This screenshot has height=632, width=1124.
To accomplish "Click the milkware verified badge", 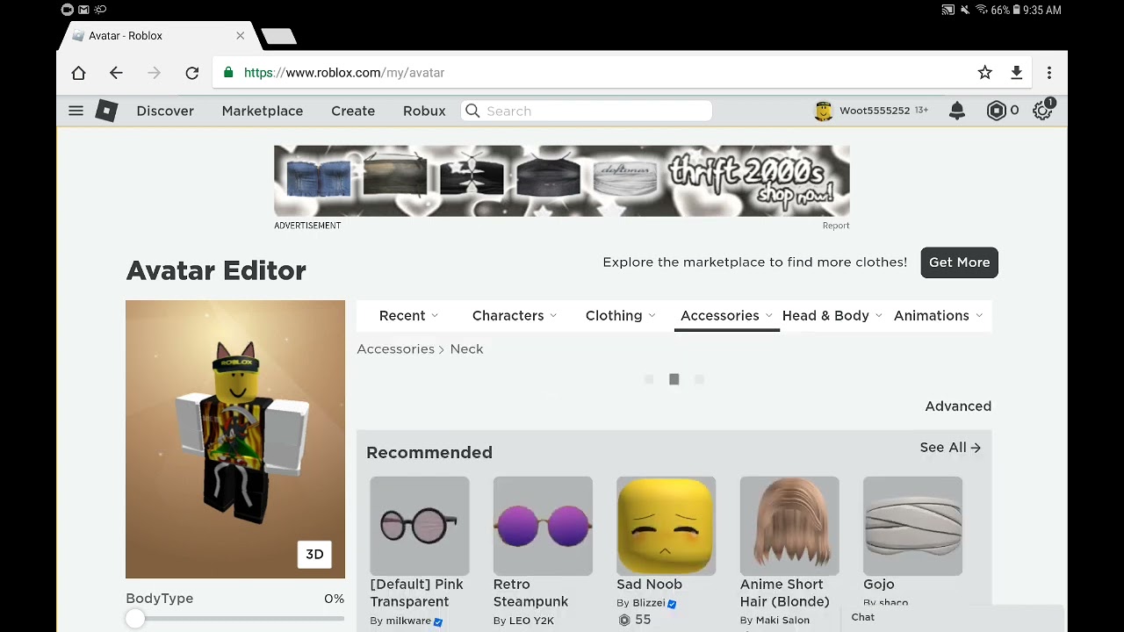I will point(437,621).
